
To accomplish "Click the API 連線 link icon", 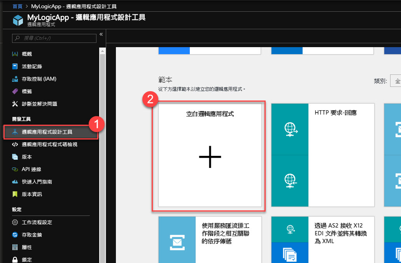I will point(15,169).
